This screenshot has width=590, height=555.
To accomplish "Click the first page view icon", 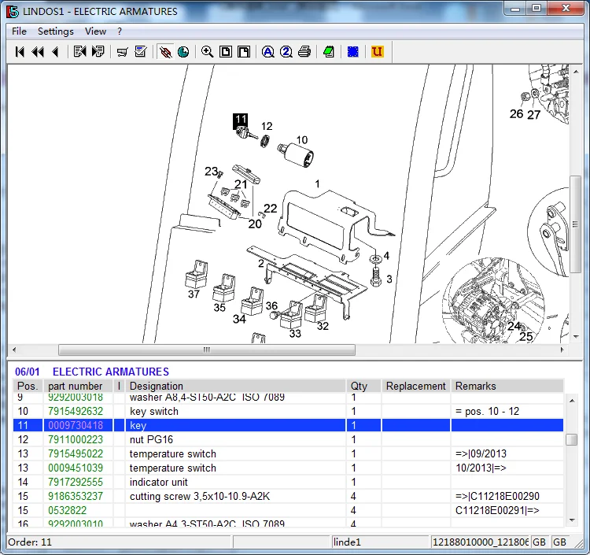I will point(226,52).
